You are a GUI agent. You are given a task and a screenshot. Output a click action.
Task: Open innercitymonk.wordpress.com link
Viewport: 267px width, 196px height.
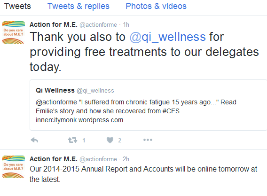pos(79,120)
